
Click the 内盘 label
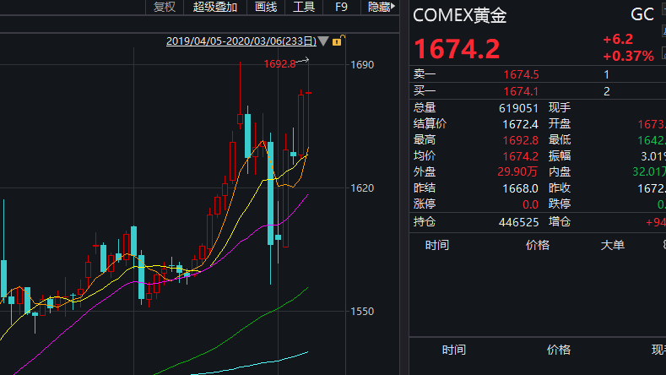click(x=560, y=171)
